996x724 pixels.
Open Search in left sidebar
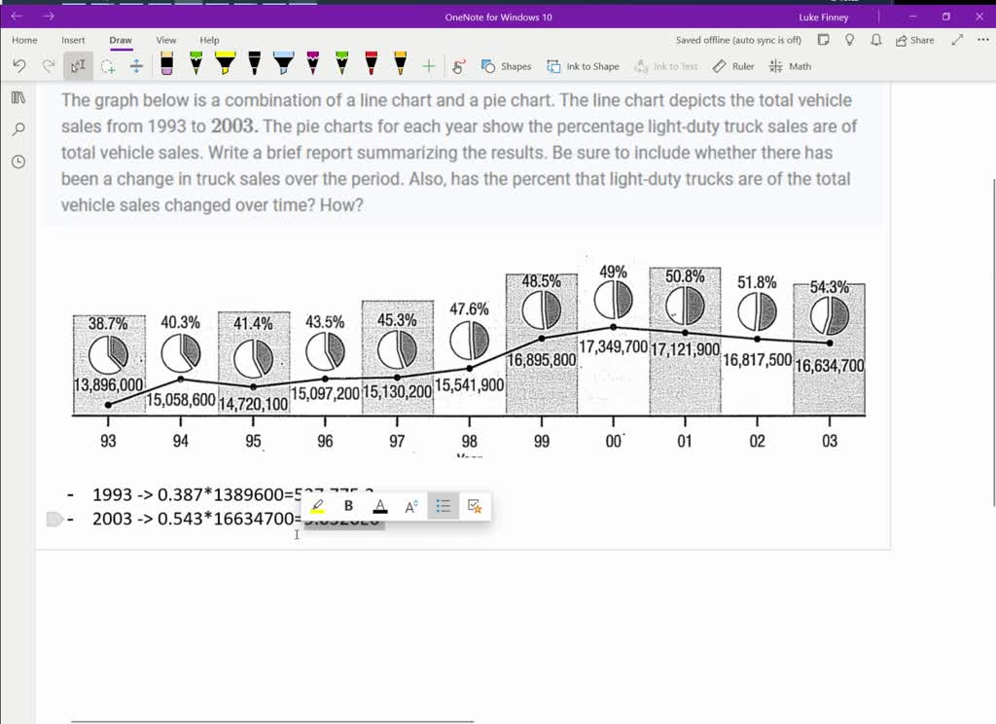(x=18, y=129)
